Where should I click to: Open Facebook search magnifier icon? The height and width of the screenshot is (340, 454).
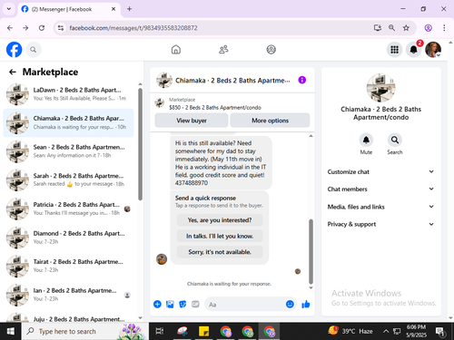(x=34, y=50)
